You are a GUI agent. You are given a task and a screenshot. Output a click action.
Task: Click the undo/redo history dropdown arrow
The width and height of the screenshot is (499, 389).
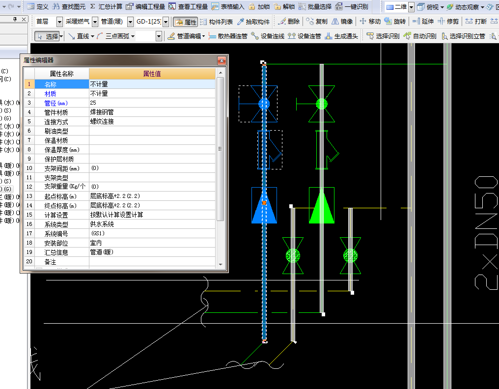pyautogui.click(x=19, y=7)
